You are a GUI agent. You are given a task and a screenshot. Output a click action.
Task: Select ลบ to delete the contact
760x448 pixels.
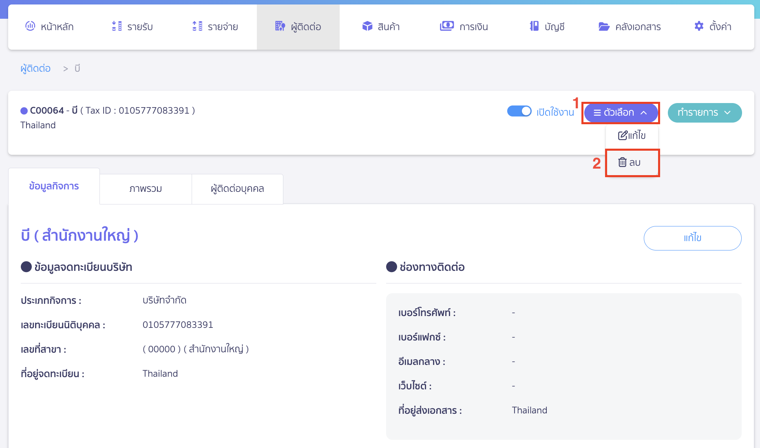point(630,163)
